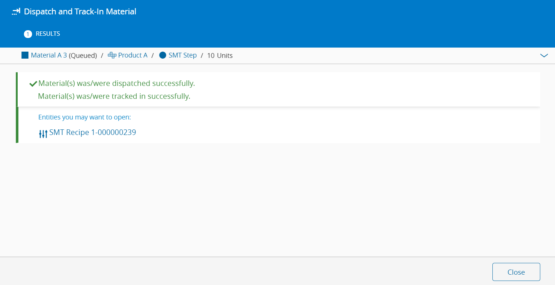Image resolution: width=555 pixels, height=285 pixels.
Task: Open the SMT Recipe 1-000000239 link
Action: coord(93,132)
